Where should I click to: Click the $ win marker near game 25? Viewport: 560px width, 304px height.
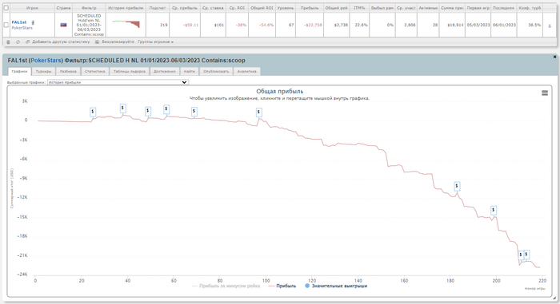point(93,112)
